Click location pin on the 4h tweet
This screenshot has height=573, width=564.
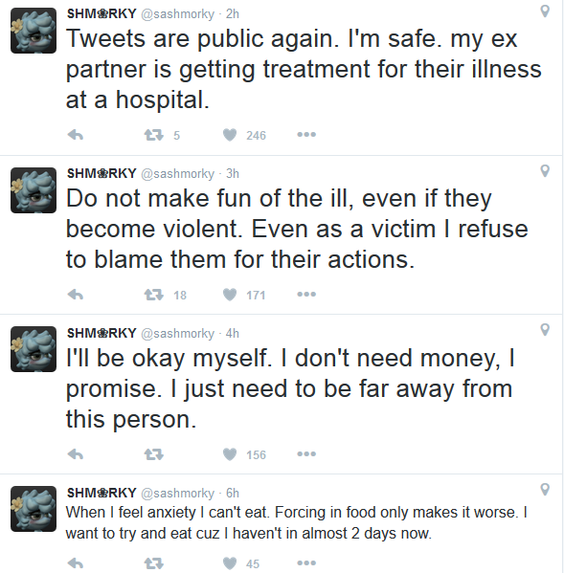coord(545,330)
